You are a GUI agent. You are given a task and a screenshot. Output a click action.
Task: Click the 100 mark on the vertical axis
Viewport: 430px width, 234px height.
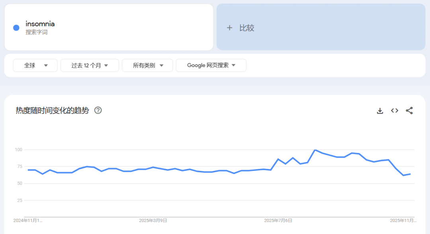19,150
